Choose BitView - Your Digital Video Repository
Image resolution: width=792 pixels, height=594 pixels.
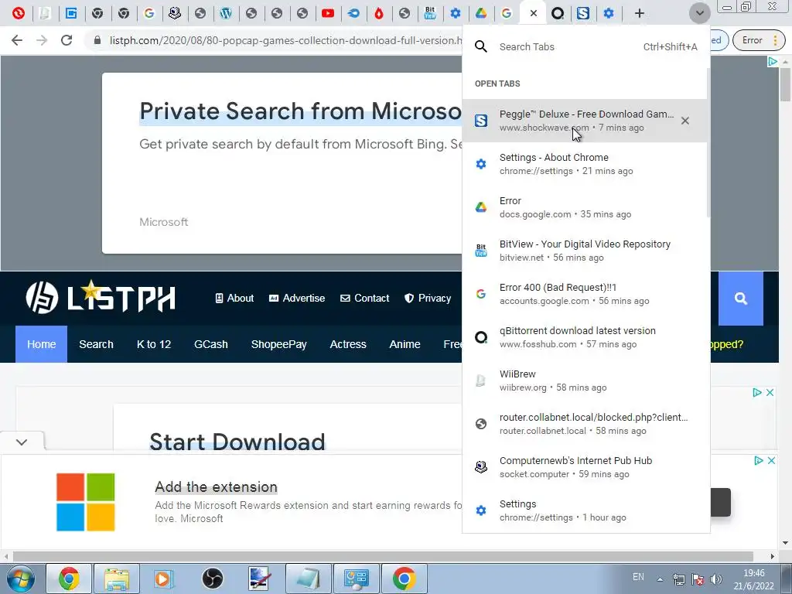585,251
